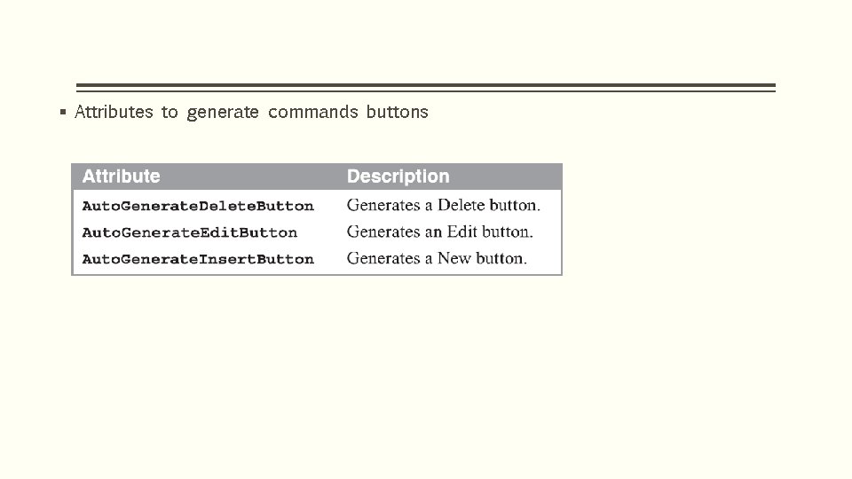Click the AutoGenerateInsertButton attribute cell

pyautogui.click(x=198, y=259)
